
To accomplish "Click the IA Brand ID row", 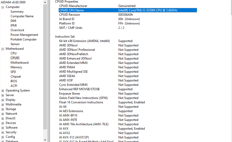I will [x=128, y=19].
